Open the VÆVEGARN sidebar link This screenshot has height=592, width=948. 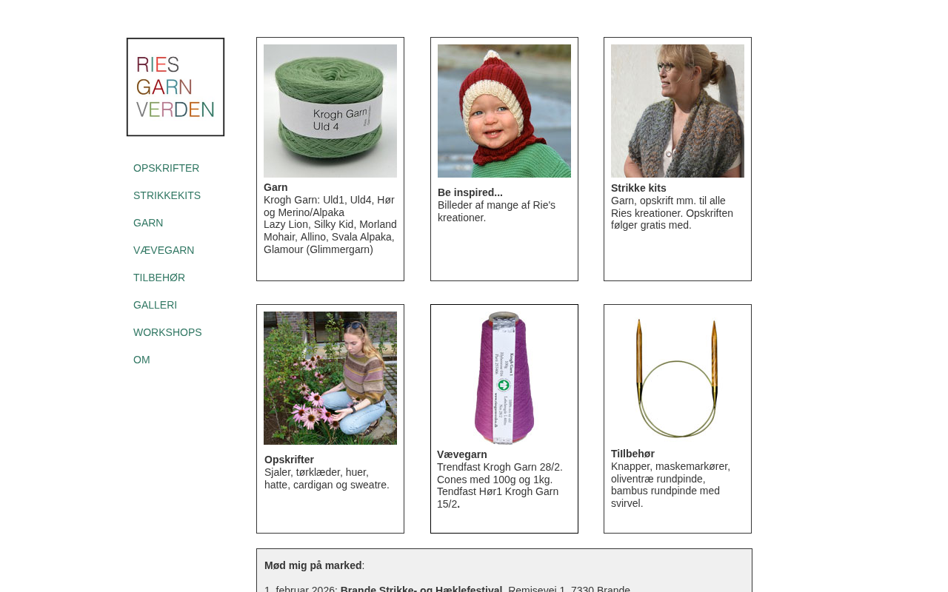(164, 250)
